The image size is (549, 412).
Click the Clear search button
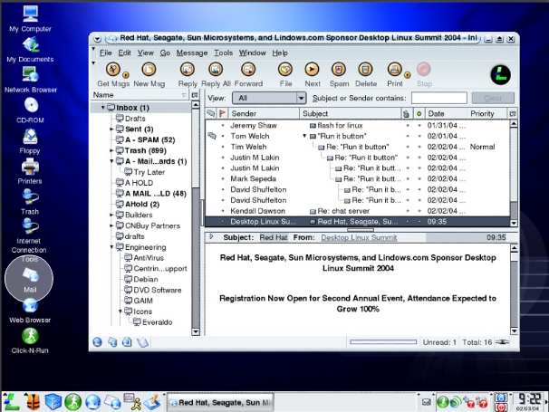[x=493, y=98]
